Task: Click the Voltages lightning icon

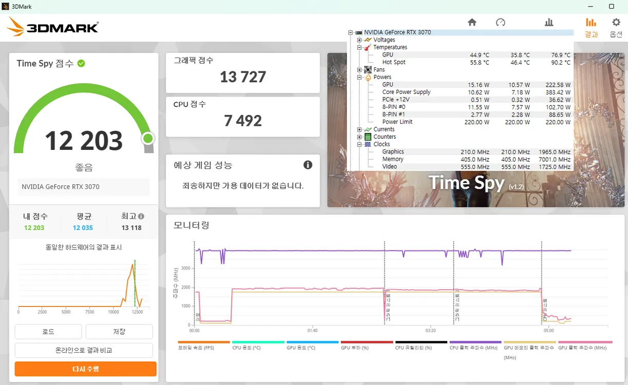Action: (x=368, y=40)
